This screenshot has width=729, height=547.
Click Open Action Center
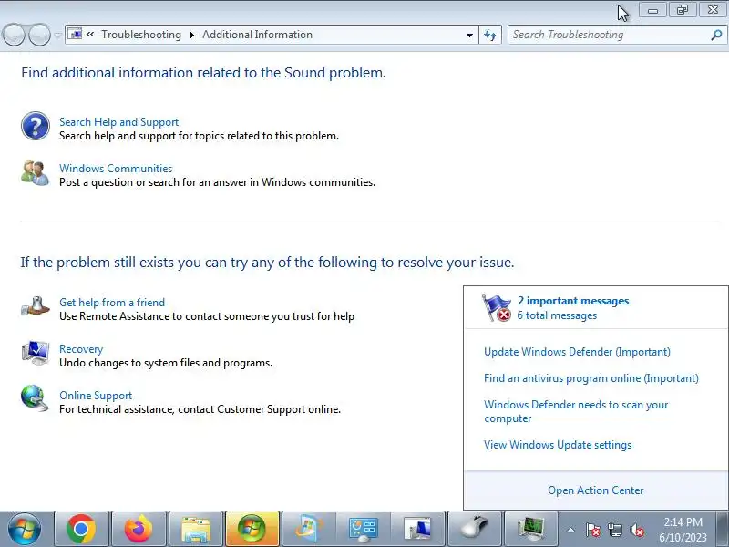tap(596, 490)
